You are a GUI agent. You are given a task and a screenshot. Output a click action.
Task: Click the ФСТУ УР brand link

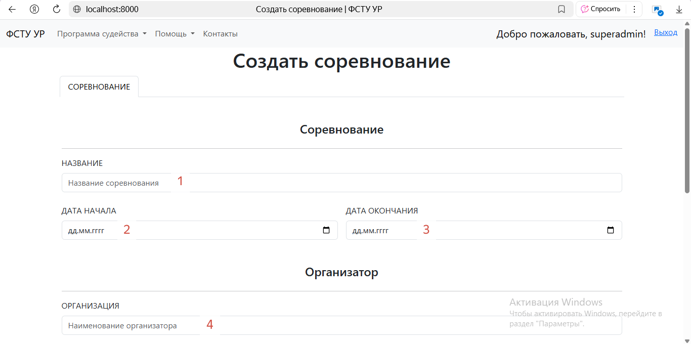pyautogui.click(x=25, y=34)
